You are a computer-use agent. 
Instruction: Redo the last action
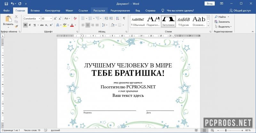(x=20, y=4)
